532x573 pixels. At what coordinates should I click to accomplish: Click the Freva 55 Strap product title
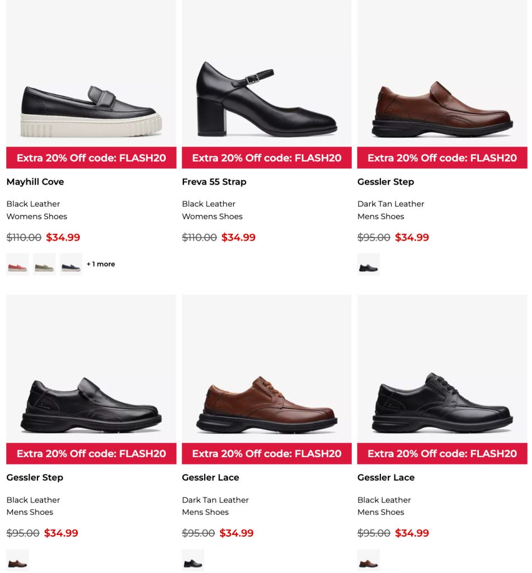pos(214,182)
